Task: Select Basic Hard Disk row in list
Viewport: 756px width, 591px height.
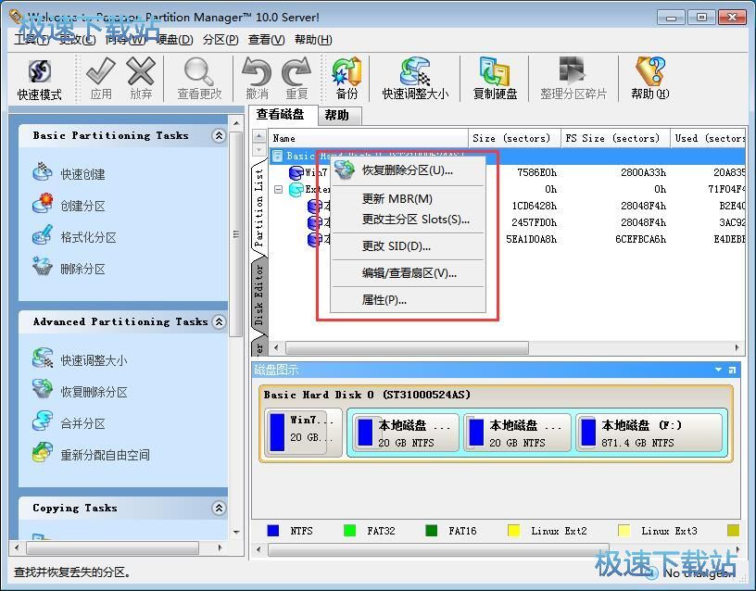Action: (507, 156)
